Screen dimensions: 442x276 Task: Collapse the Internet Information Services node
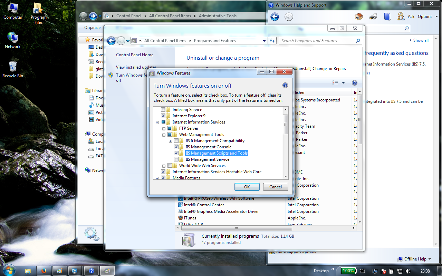(x=157, y=122)
